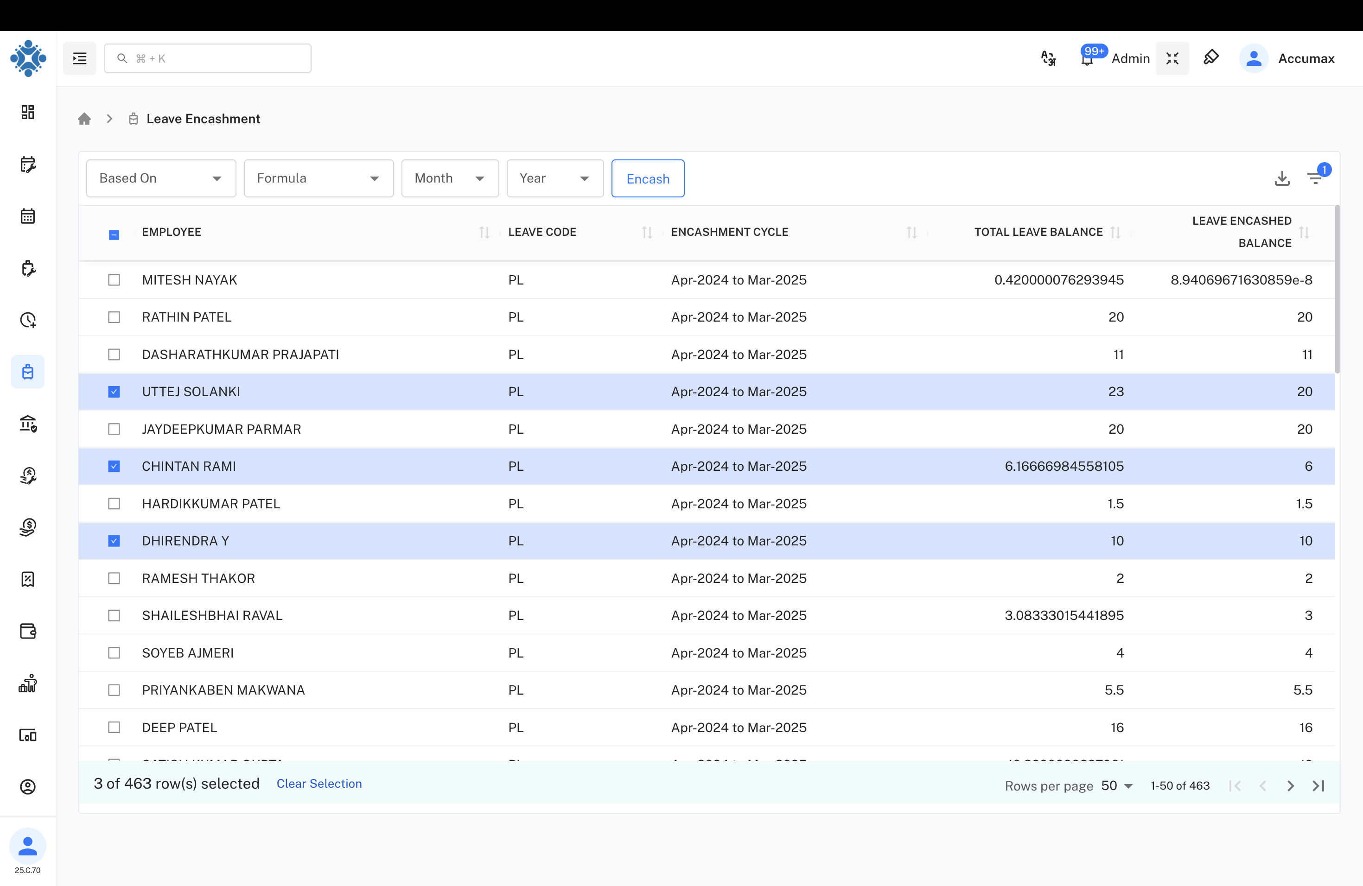The image size is (1363, 886).
Task: Click the home breadcrumb icon
Action: pos(84,119)
